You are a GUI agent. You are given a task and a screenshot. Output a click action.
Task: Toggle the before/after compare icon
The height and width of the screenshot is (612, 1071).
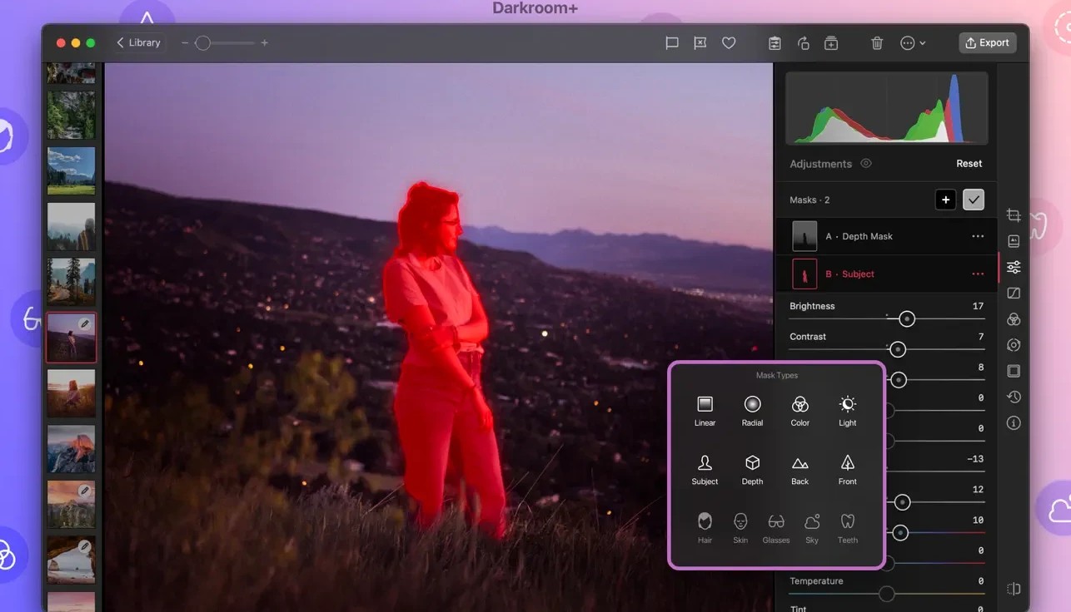tap(1014, 589)
